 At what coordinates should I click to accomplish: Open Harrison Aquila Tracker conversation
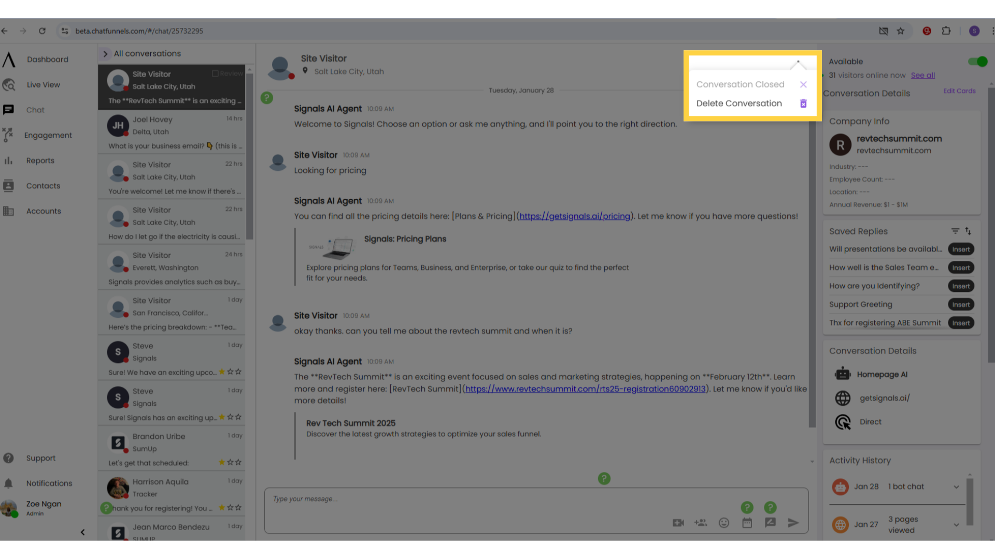(x=172, y=494)
